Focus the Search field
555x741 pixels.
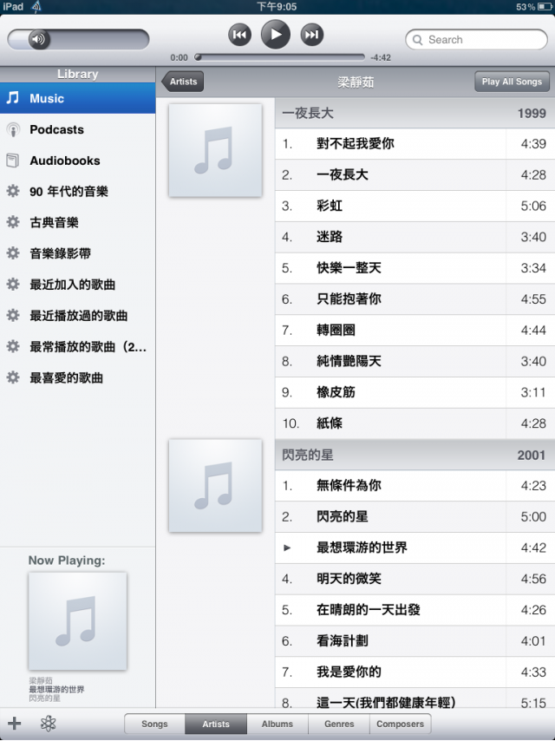(476, 40)
